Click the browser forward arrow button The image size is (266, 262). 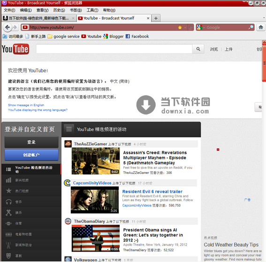[15, 27]
